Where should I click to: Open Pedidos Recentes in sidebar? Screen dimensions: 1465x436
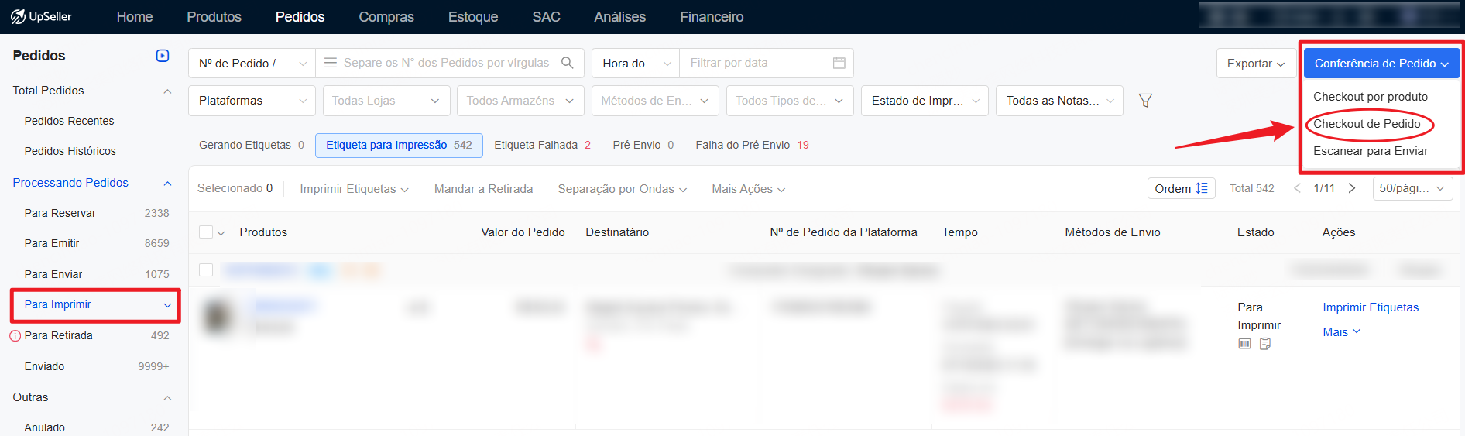click(x=69, y=121)
